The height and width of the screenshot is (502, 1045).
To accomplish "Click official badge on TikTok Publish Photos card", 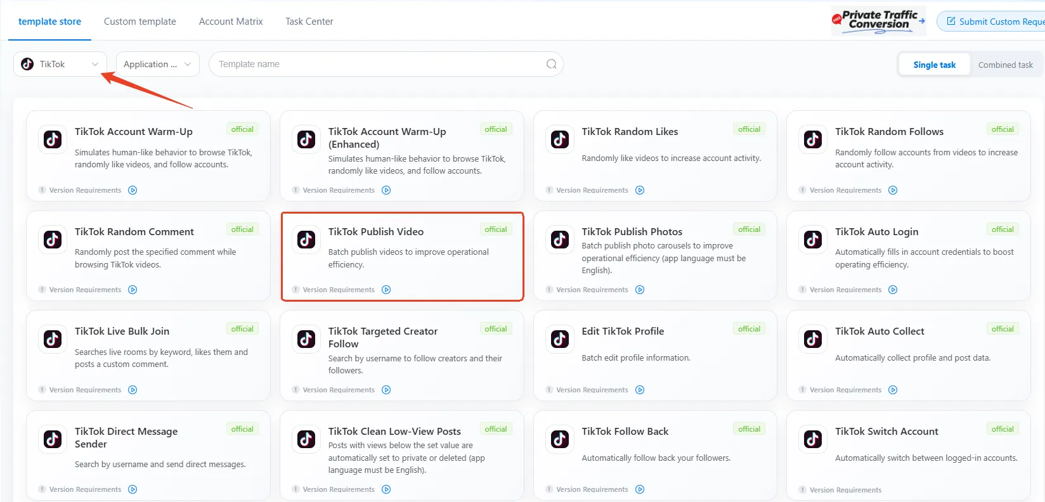I will 749,229.
